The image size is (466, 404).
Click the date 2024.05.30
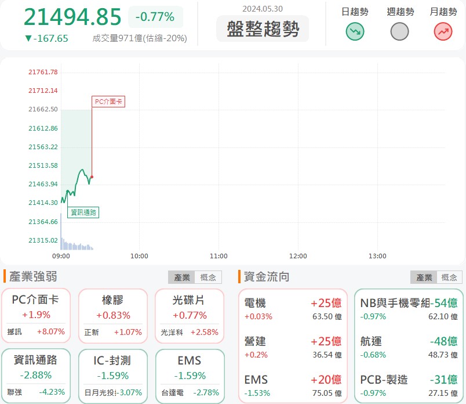[263, 9]
